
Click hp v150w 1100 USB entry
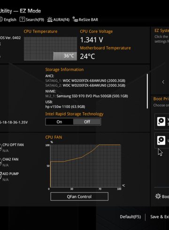coord(65,107)
